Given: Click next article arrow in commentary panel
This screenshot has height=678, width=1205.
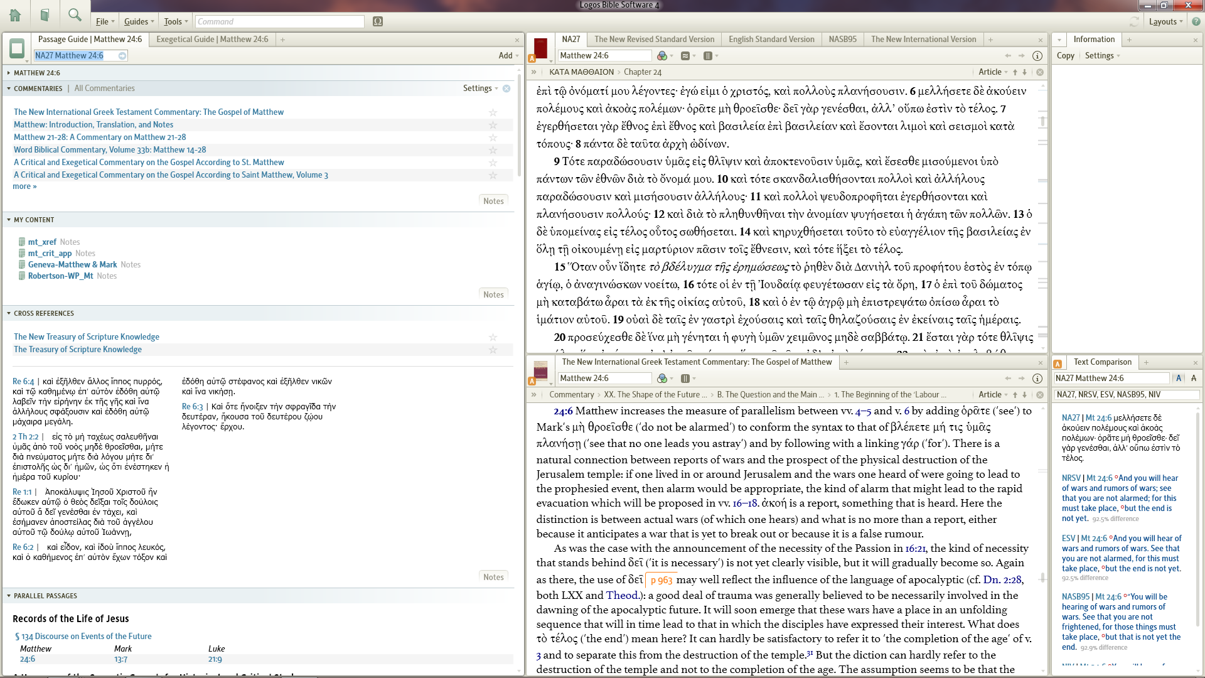Looking at the screenshot, I should pyautogui.click(x=1025, y=395).
